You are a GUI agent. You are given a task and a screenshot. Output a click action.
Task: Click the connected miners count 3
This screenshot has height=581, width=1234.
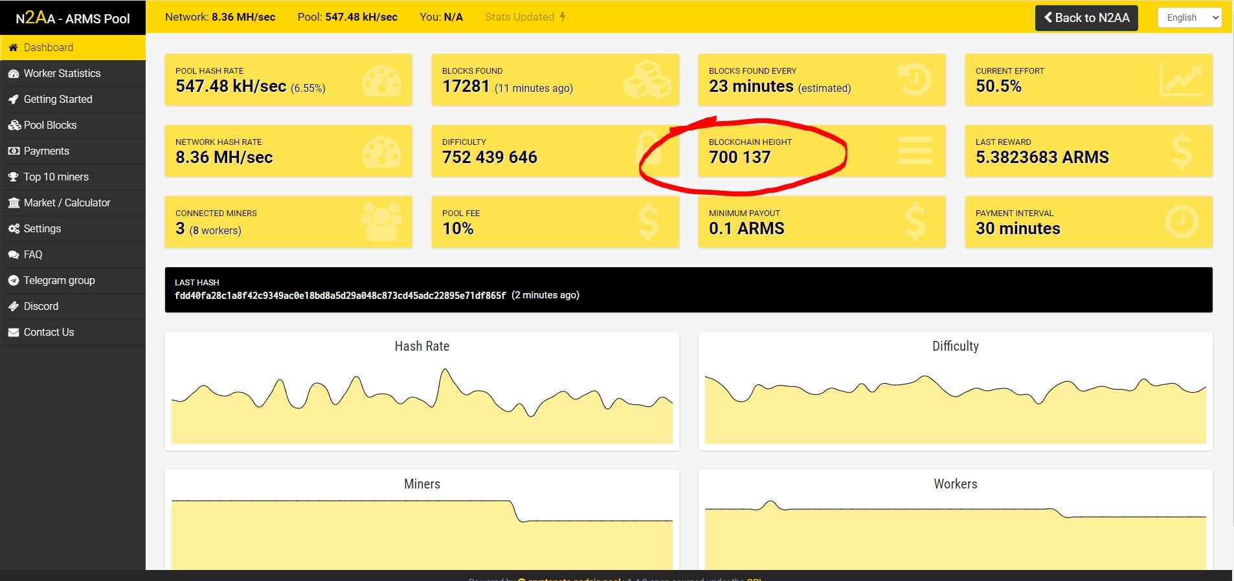point(180,229)
